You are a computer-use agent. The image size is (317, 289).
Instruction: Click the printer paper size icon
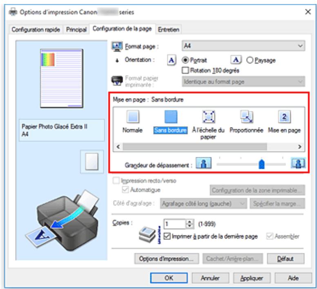[117, 81]
